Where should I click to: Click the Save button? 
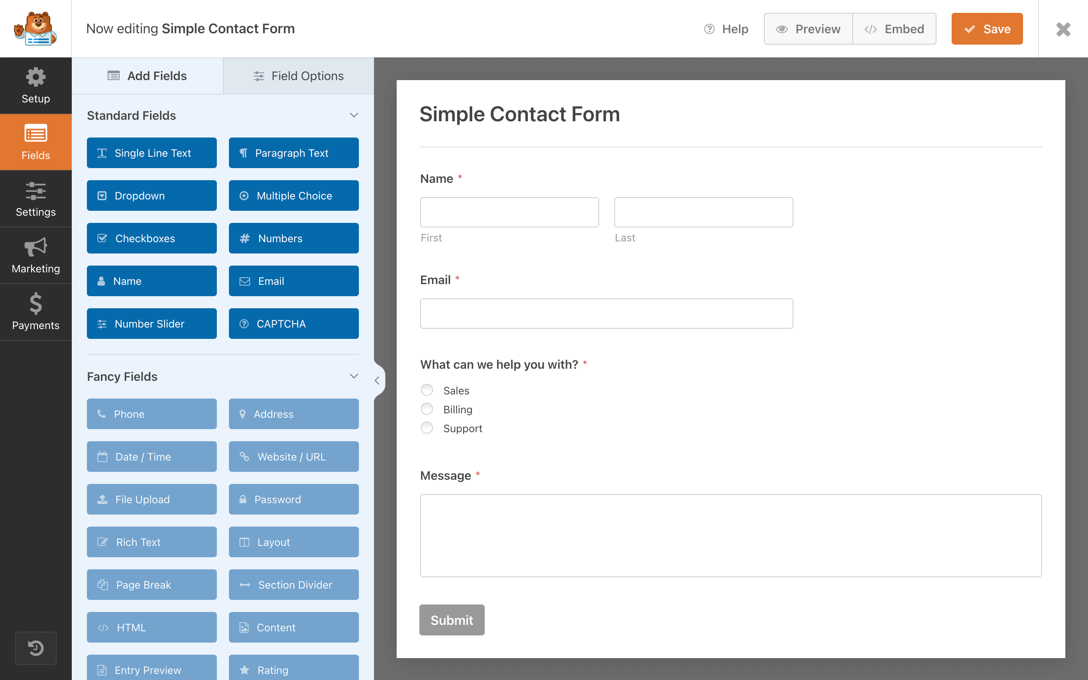coord(988,29)
